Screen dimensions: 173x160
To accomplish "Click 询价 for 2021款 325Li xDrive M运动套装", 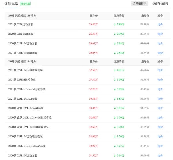I will (160, 89).
